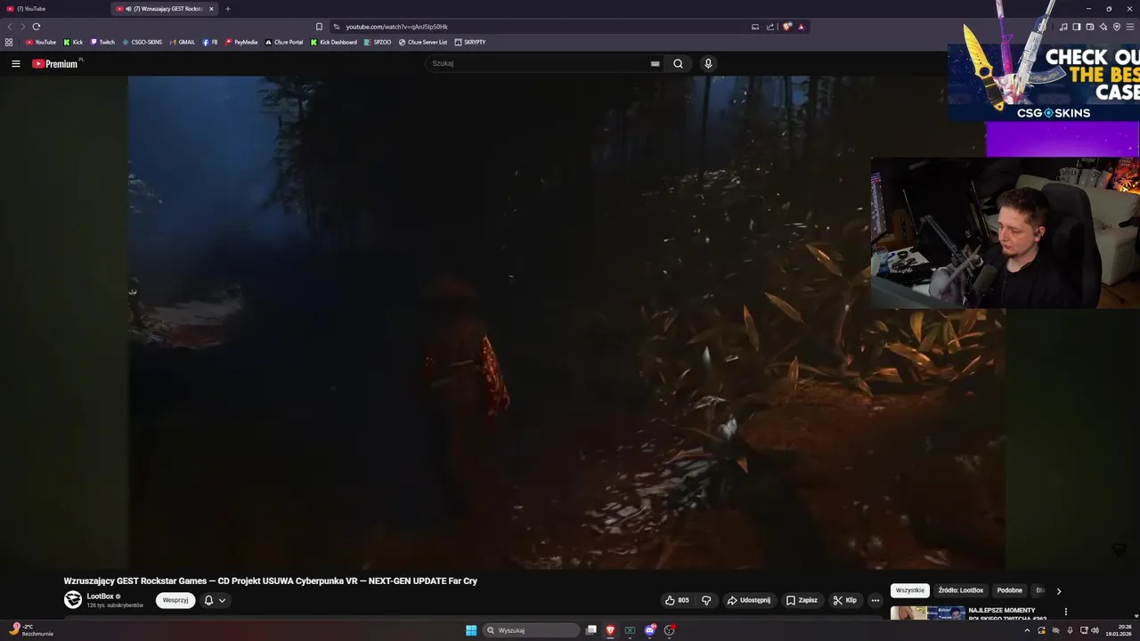Open the CSGO-SKINS bookmark
This screenshot has width=1140, height=641.
tap(142, 42)
